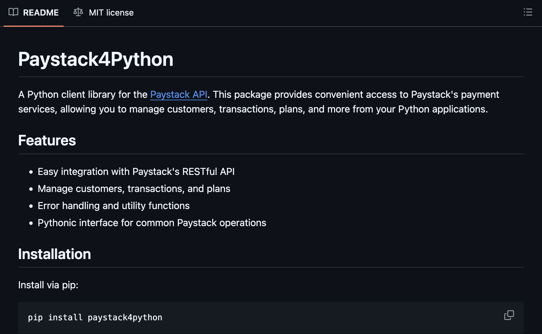Click the book icon beside README

click(13, 12)
